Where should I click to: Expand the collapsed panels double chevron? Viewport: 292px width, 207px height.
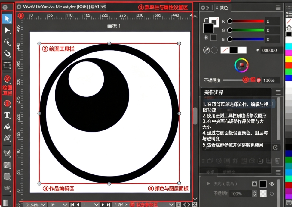point(207,8)
